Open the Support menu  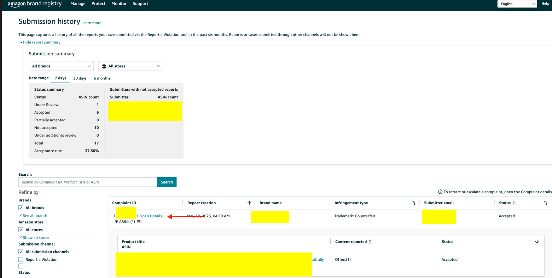point(140,4)
